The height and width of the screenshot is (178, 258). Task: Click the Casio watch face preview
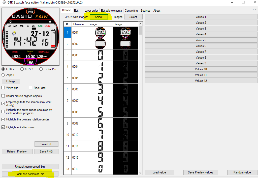coord(30,37)
